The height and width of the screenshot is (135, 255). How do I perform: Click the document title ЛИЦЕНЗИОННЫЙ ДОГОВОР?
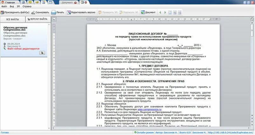click(153, 34)
